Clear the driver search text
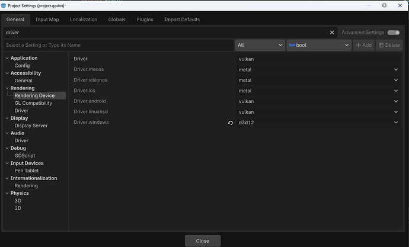Image resolution: width=409 pixels, height=247 pixels. (x=332, y=33)
